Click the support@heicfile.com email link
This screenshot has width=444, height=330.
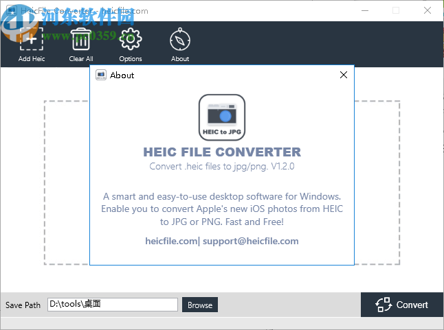click(x=251, y=241)
